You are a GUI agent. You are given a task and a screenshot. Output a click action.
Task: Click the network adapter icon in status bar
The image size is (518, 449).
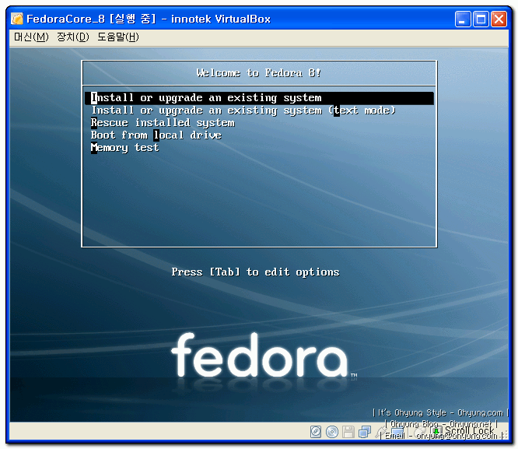click(x=365, y=432)
